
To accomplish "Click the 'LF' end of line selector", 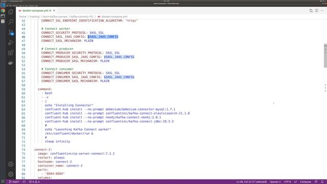I will tap(295, 182).
